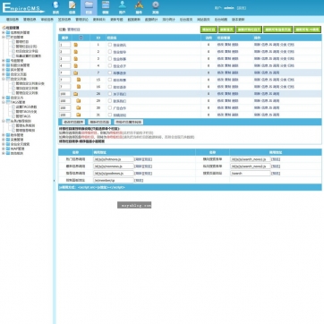Click the logout link beside admin
Viewport: 324px width, 324px height.
[242, 8]
